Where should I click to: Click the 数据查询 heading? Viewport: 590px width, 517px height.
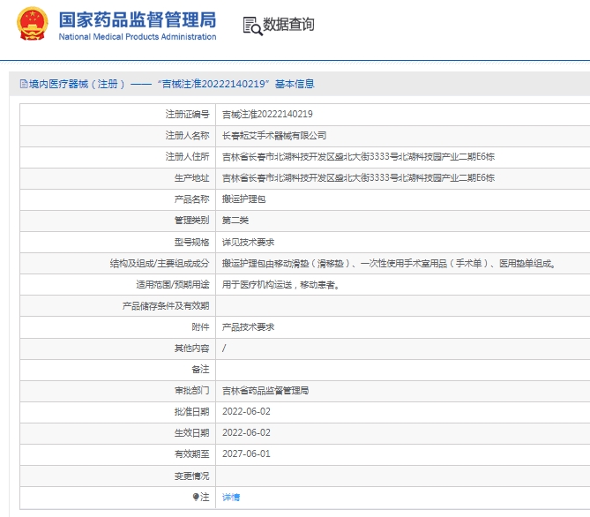(x=288, y=25)
